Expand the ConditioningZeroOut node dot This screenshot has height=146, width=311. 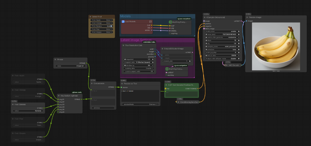(179, 102)
